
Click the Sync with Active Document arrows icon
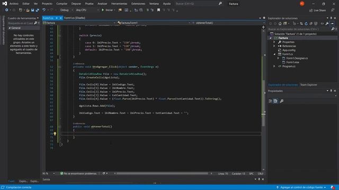pyautogui.click(x=301, y=24)
